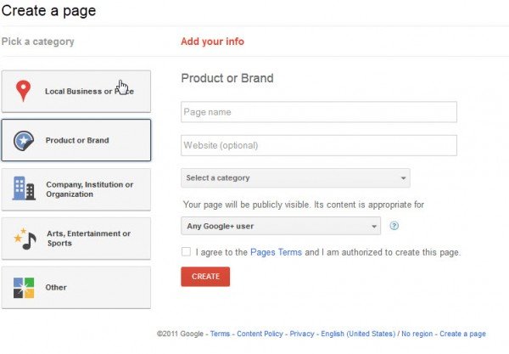This screenshot has height=354, width=509.
Task: Select Local Business or Place category
Action: pos(76,92)
